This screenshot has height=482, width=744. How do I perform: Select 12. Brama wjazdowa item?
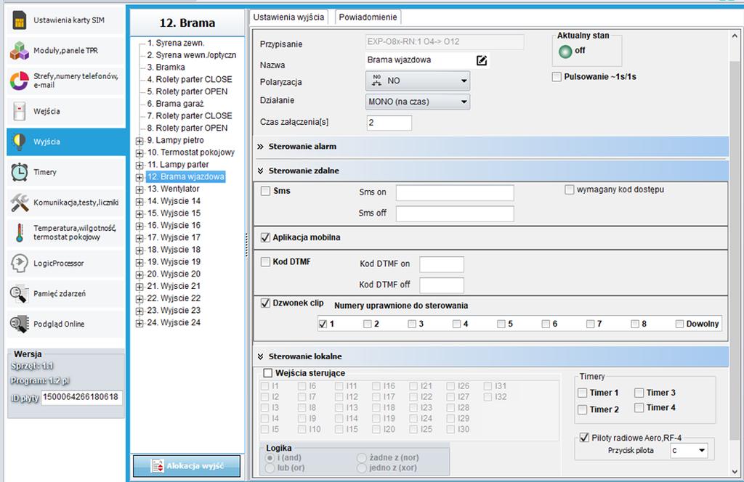coord(185,176)
